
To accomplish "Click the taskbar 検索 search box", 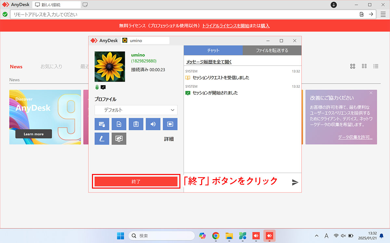I will coord(162,236).
